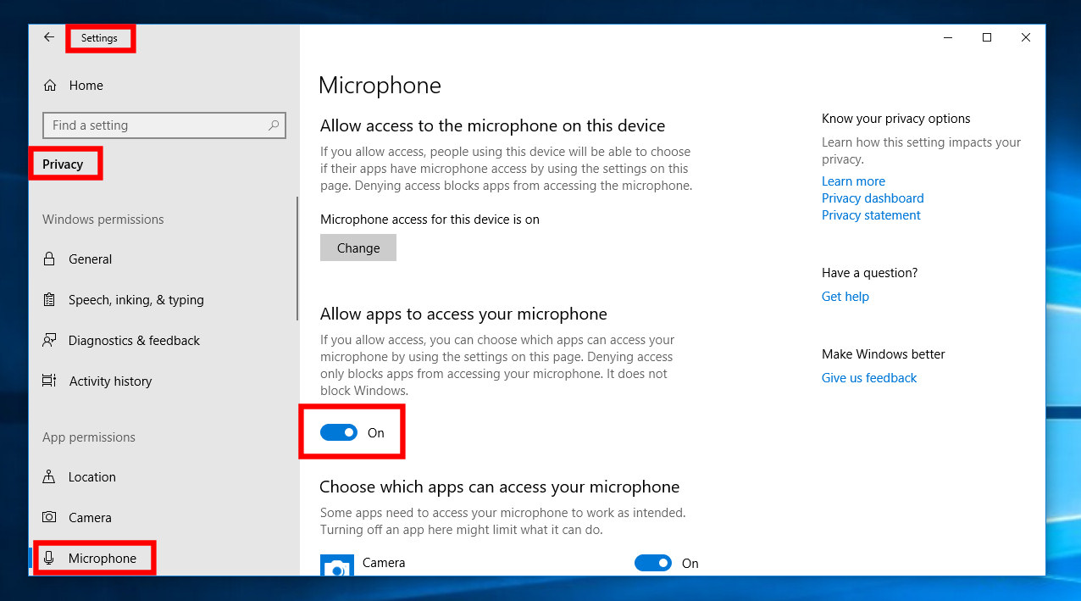Click the lock icon next to General
The width and height of the screenshot is (1081, 601).
tap(50, 259)
